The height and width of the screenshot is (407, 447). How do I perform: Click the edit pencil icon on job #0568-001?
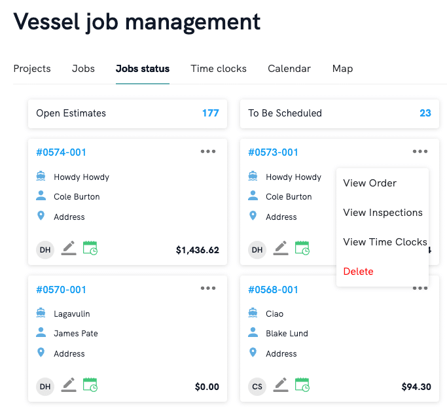point(281,385)
